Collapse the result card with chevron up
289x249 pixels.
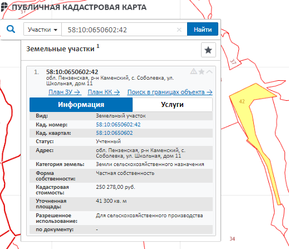[209, 72]
